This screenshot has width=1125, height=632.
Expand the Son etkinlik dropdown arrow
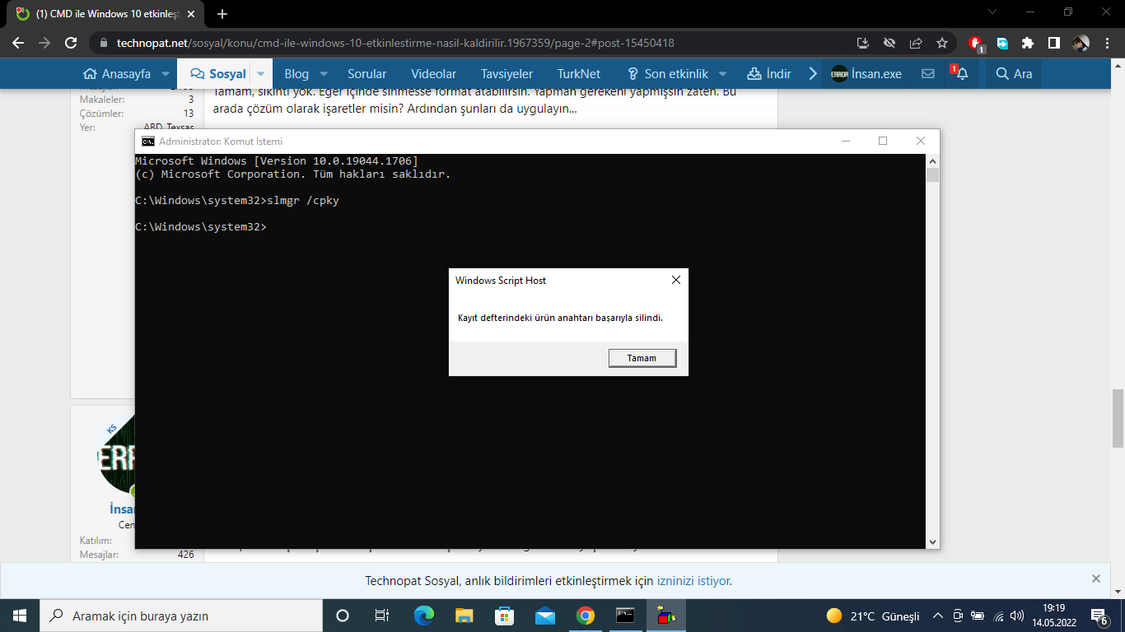(723, 73)
